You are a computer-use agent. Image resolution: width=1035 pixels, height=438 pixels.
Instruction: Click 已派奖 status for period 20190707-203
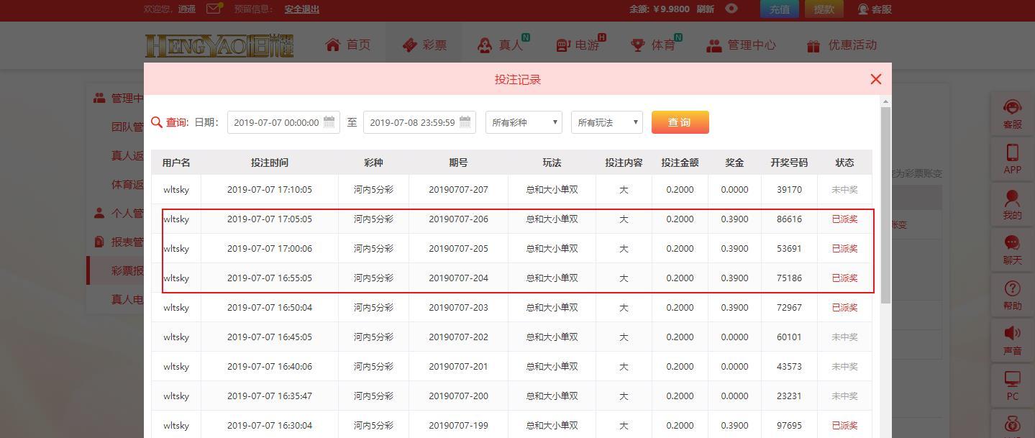844,308
